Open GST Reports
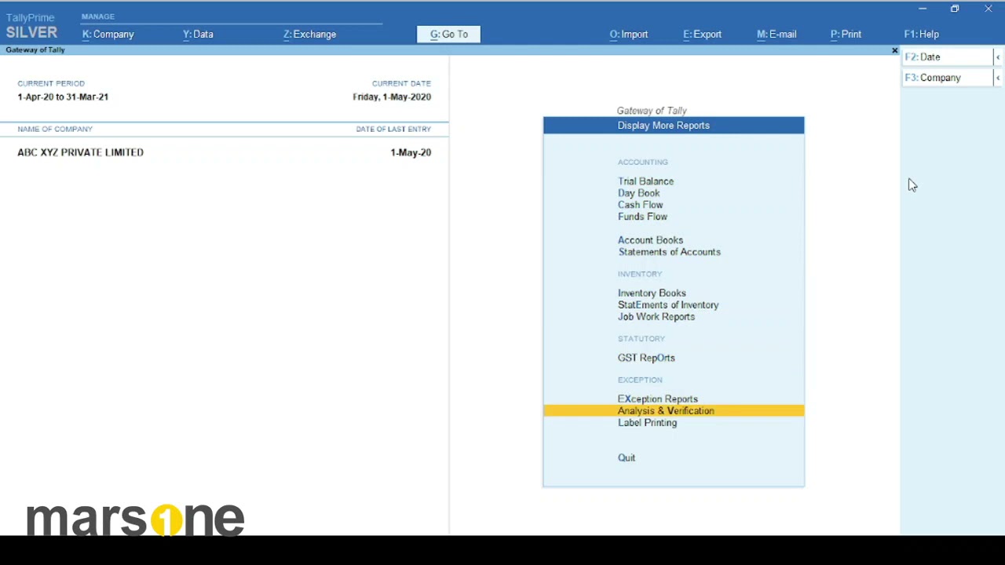Image resolution: width=1005 pixels, height=565 pixels. coord(646,358)
